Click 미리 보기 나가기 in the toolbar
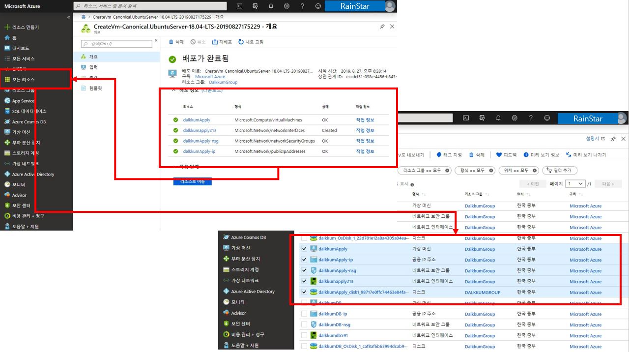The width and height of the screenshot is (629, 352). tap(586, 155)
